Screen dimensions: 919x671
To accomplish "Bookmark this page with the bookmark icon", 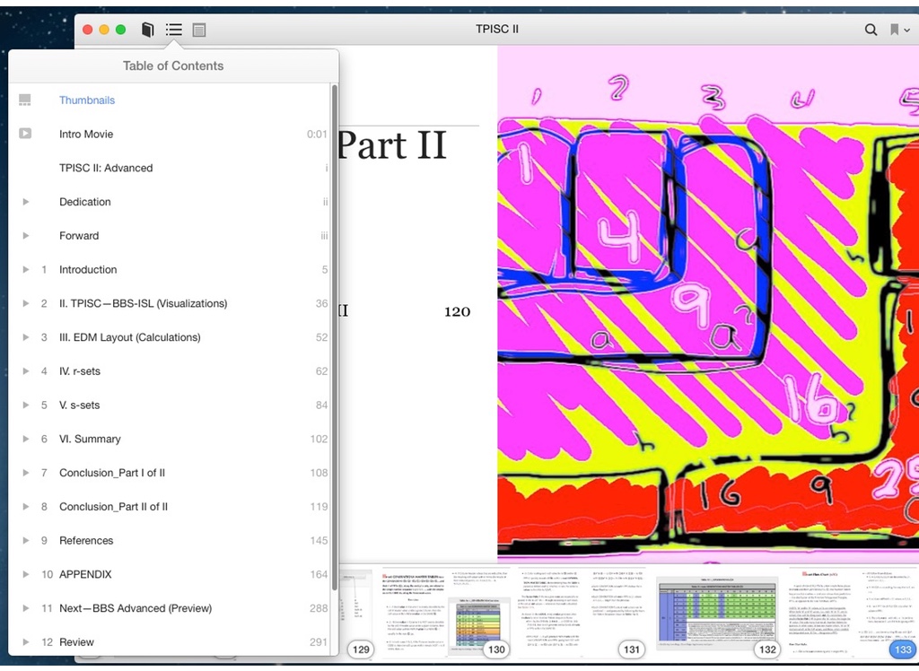I will coord(894,30).
